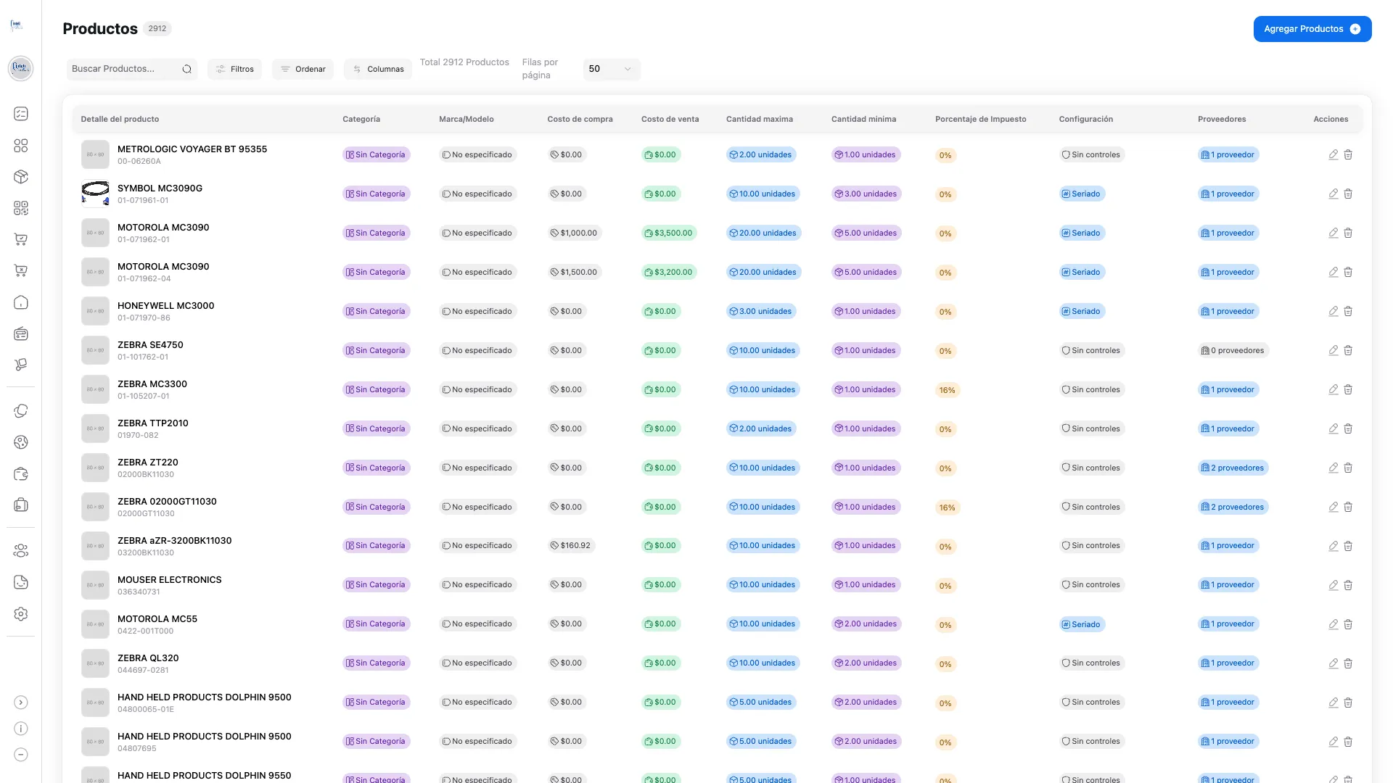This screenshot has height=783, width=1393.
Task: Click the Seriado tag for MOTOROLA MC55
Action: (1081, 624)
